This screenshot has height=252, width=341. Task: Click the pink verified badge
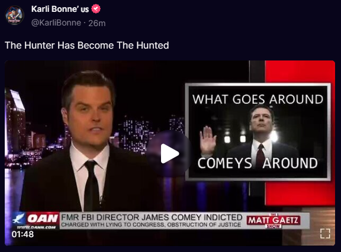pos(96,9)
